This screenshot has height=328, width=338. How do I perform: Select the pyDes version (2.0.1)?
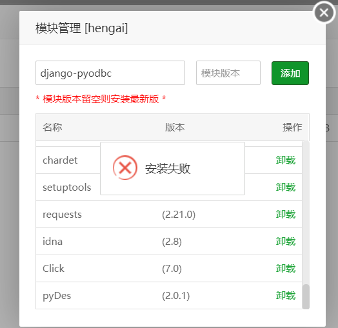[x=176, y=296]
